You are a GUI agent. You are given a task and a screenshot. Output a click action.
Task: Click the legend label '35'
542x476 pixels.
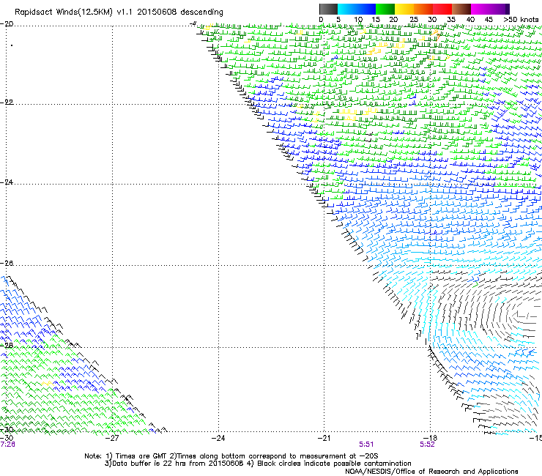[x=451, y=20]
